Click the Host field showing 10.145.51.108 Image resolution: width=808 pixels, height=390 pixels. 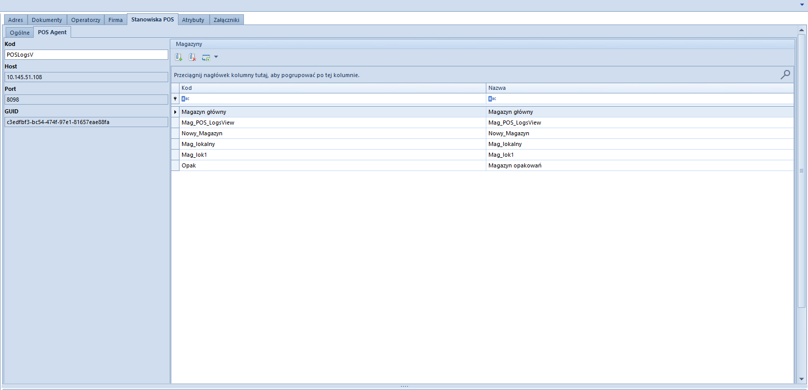point(86,77)
